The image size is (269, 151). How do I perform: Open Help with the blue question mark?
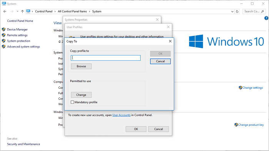point(266,18)
